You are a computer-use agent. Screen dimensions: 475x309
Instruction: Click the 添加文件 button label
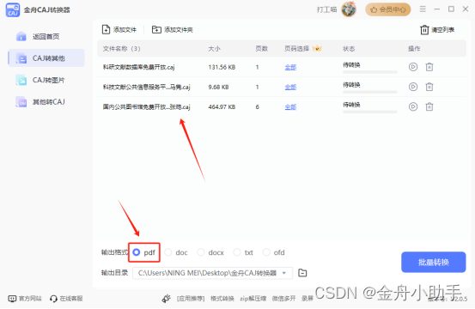click(x=125, y=30)
